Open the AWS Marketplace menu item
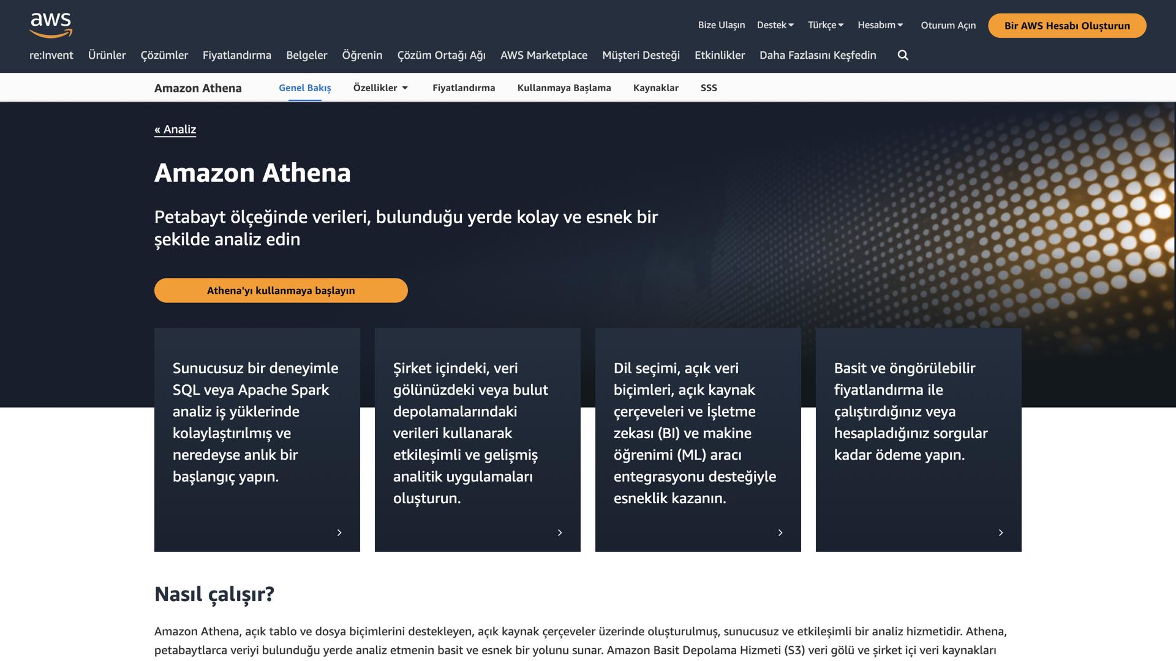This screenshot has height=661, width=1176. pos(543,55)
